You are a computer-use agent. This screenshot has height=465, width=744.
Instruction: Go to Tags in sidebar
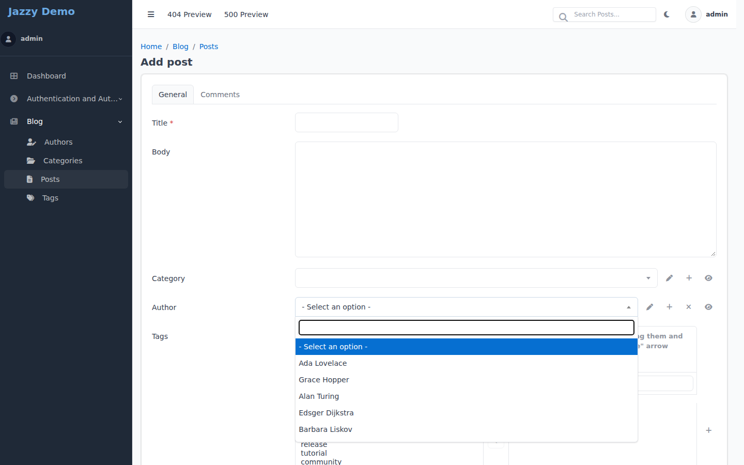pyautogui.click(x=66, y=198)
